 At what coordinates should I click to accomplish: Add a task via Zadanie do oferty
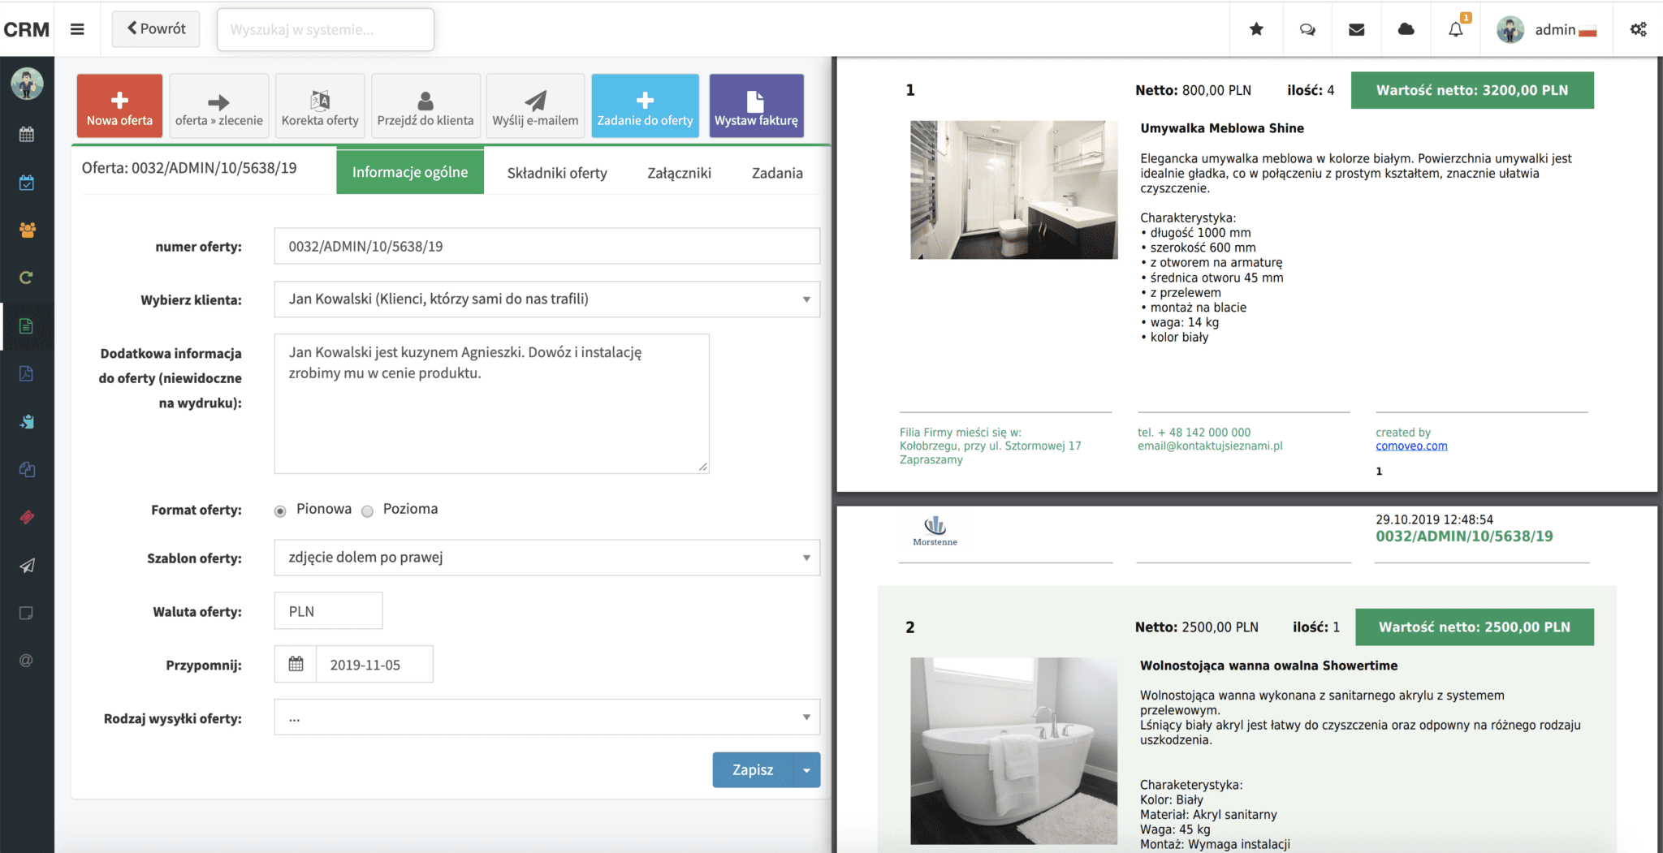pos(645,106)
